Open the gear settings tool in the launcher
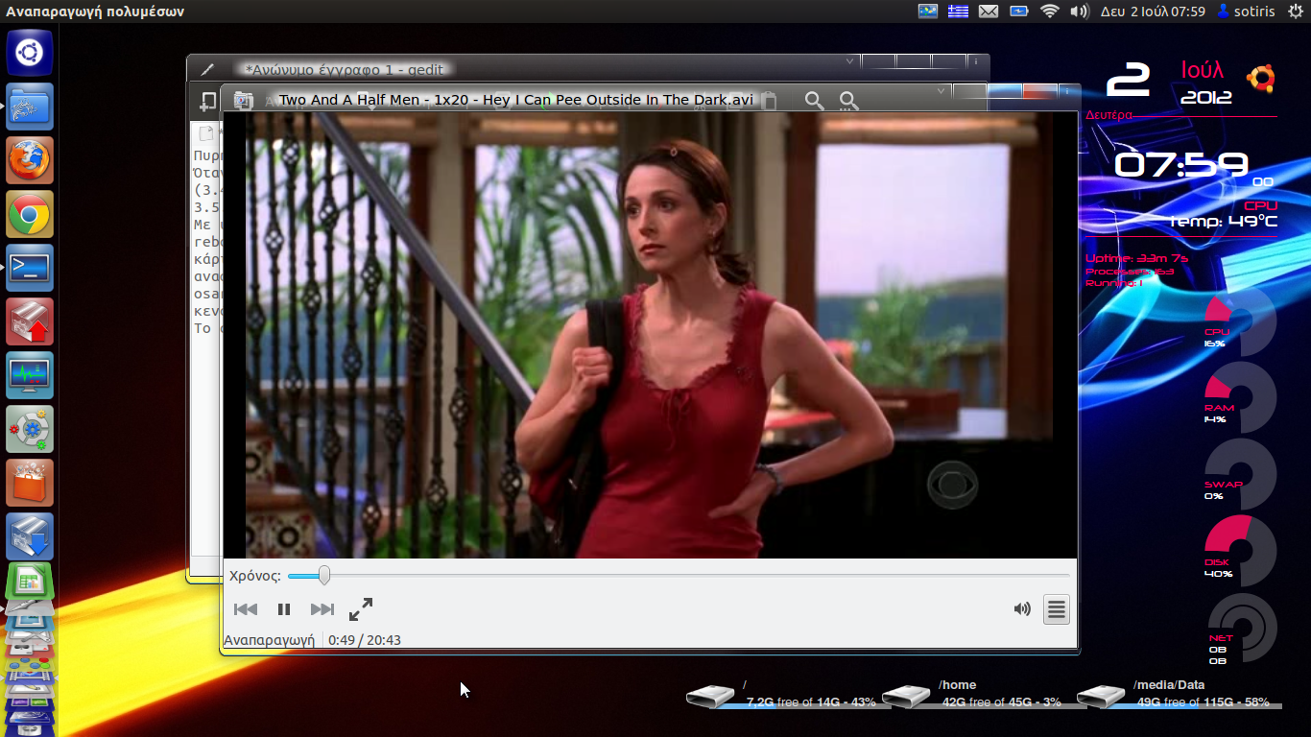Image resolution: width=1311 pixels, height=737 pixels. pos(30,429)
